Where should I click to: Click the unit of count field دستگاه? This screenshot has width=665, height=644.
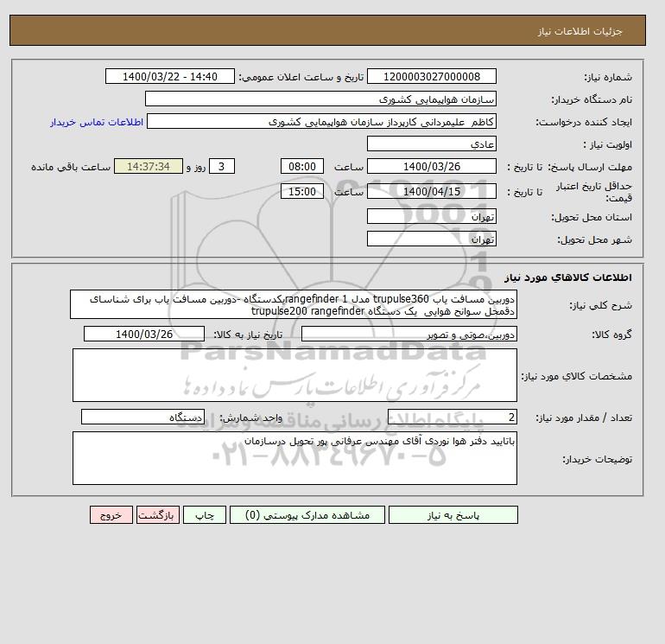tap(142, 418)
